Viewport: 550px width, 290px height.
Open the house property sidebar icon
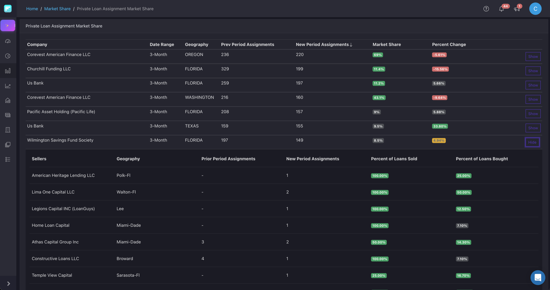point(8,100)
